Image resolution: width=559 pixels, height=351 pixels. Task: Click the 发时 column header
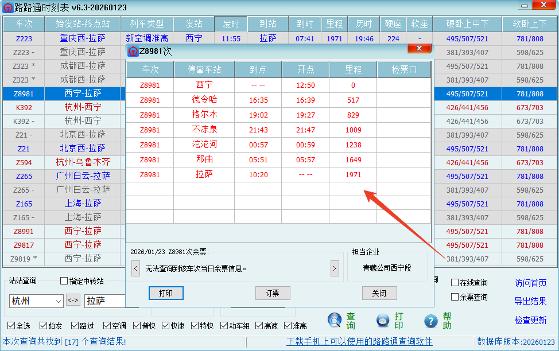pyautogui.click(x=231, y=24)
